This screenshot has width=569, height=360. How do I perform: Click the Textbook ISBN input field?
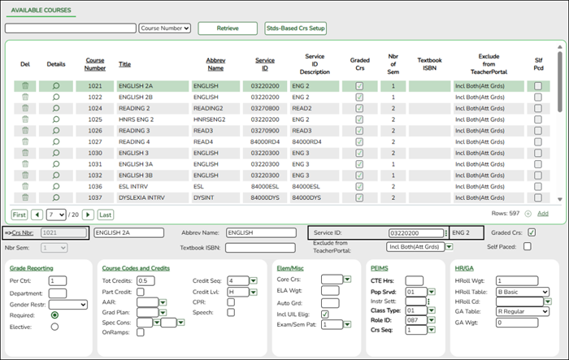pyautogui.click(x=260, y=248)
